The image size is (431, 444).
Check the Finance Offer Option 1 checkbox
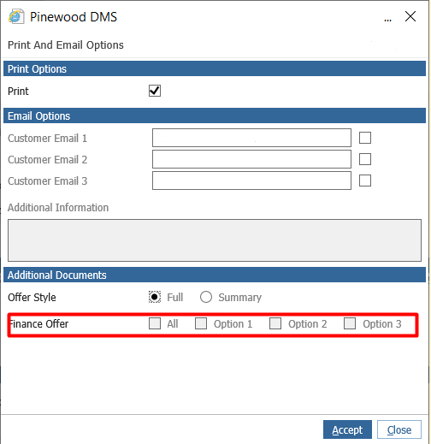[x=201, y=323]
